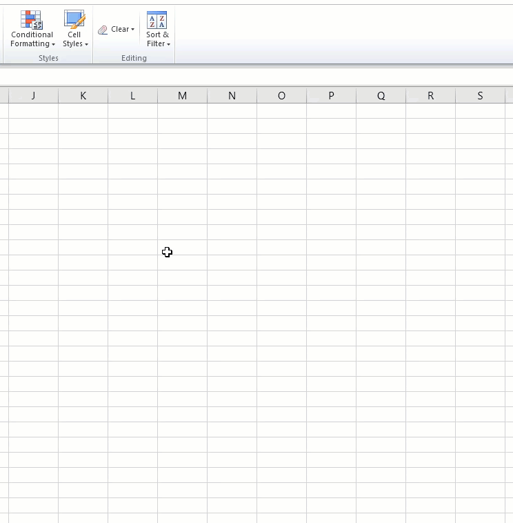
Task: Select entire column M via header
Action: click(182, 96)
